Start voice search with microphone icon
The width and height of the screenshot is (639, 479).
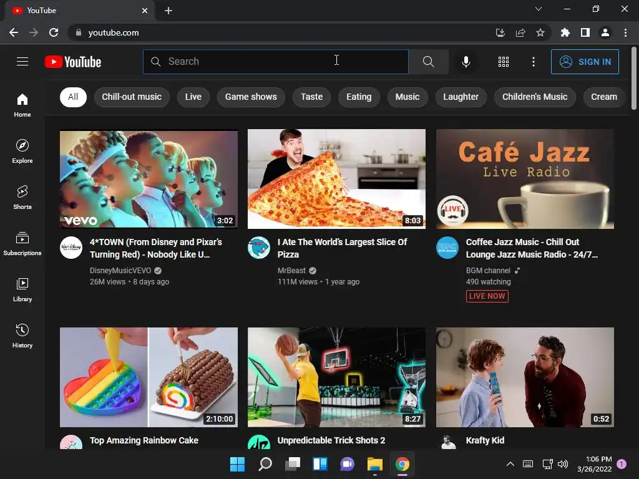(x=466, y=62)
